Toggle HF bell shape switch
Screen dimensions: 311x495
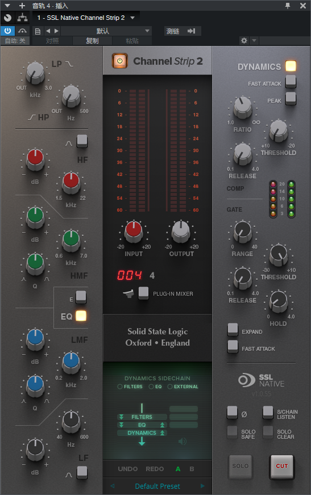(82, 141)
